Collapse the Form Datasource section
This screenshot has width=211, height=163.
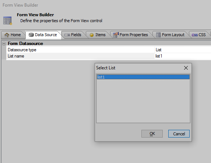4,44
